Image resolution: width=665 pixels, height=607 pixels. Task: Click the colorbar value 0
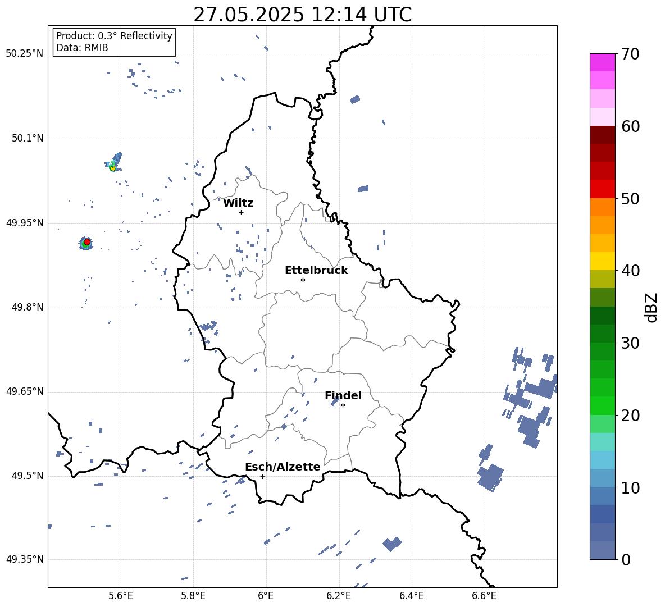click(626, 559)
